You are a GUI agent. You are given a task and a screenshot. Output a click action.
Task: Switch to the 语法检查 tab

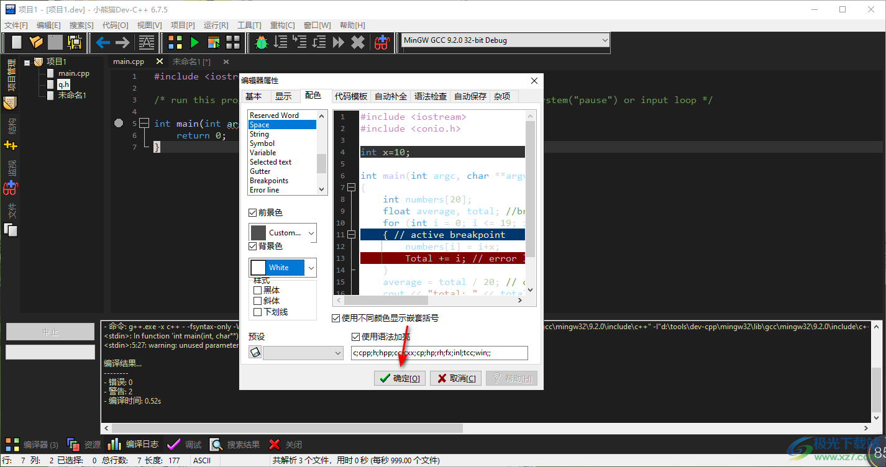(x=431, y=96)
